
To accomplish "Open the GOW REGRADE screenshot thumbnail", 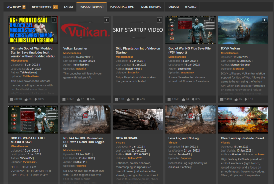I will [x=138, y=120].
